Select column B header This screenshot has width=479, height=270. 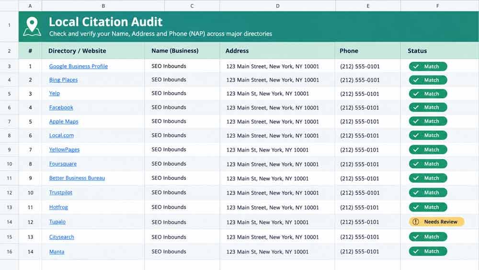(x=103, y=6)
